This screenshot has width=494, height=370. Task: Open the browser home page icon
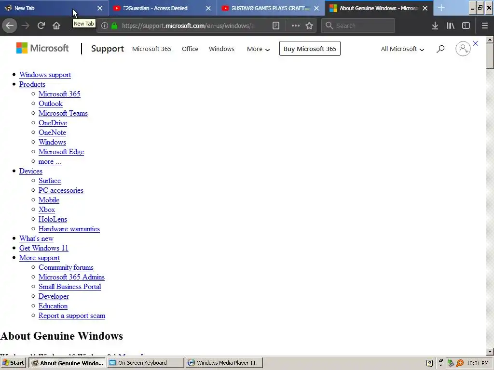[x=56, y=26]
